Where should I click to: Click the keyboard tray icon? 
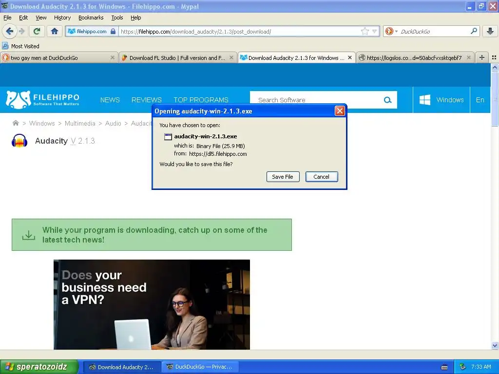coord(444,367)
